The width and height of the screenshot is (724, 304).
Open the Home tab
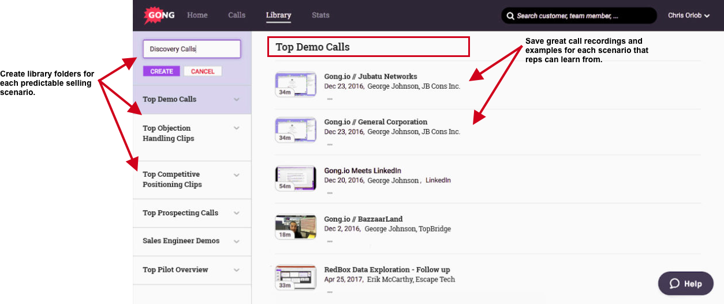coord(197,15)
